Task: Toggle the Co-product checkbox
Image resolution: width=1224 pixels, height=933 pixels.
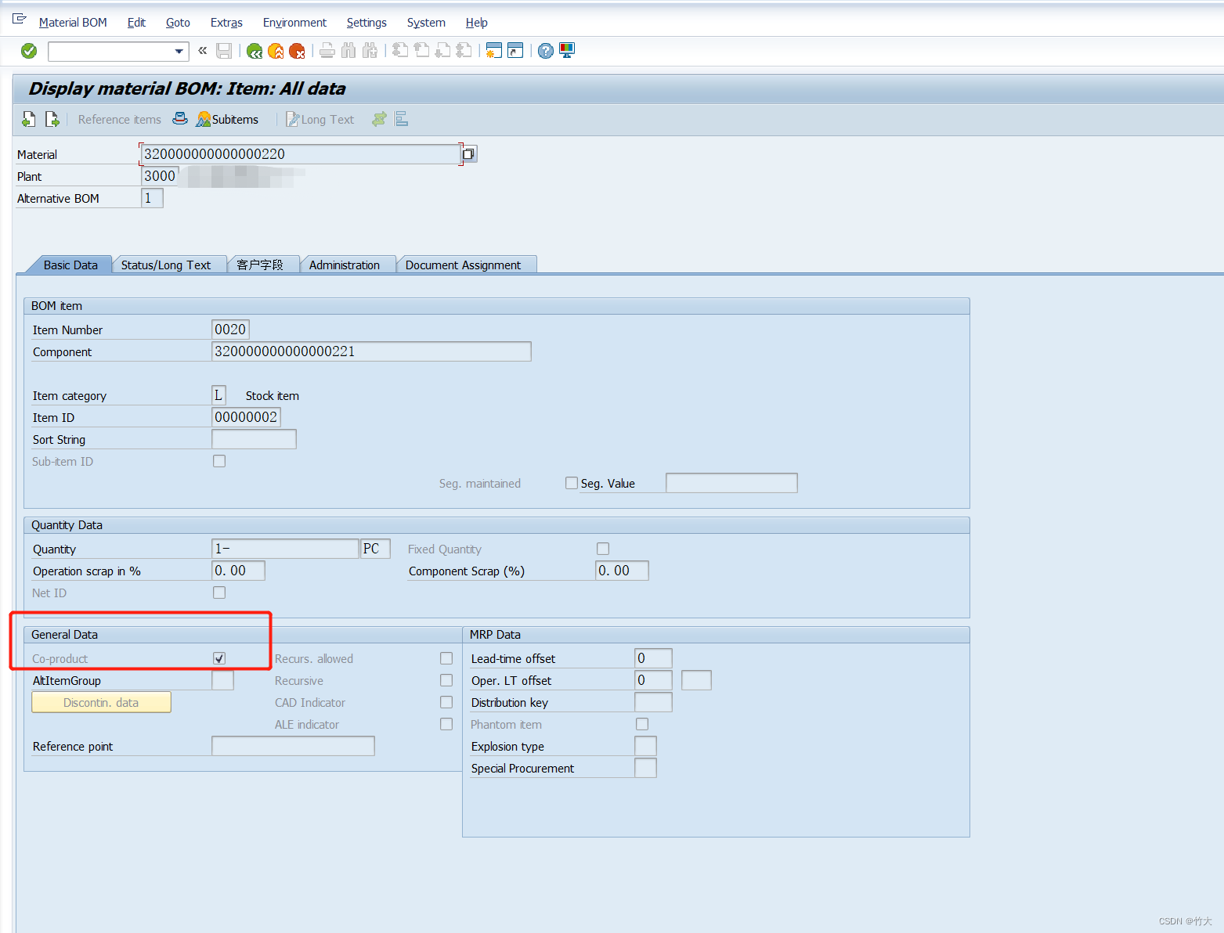Action: coord(219,658)
